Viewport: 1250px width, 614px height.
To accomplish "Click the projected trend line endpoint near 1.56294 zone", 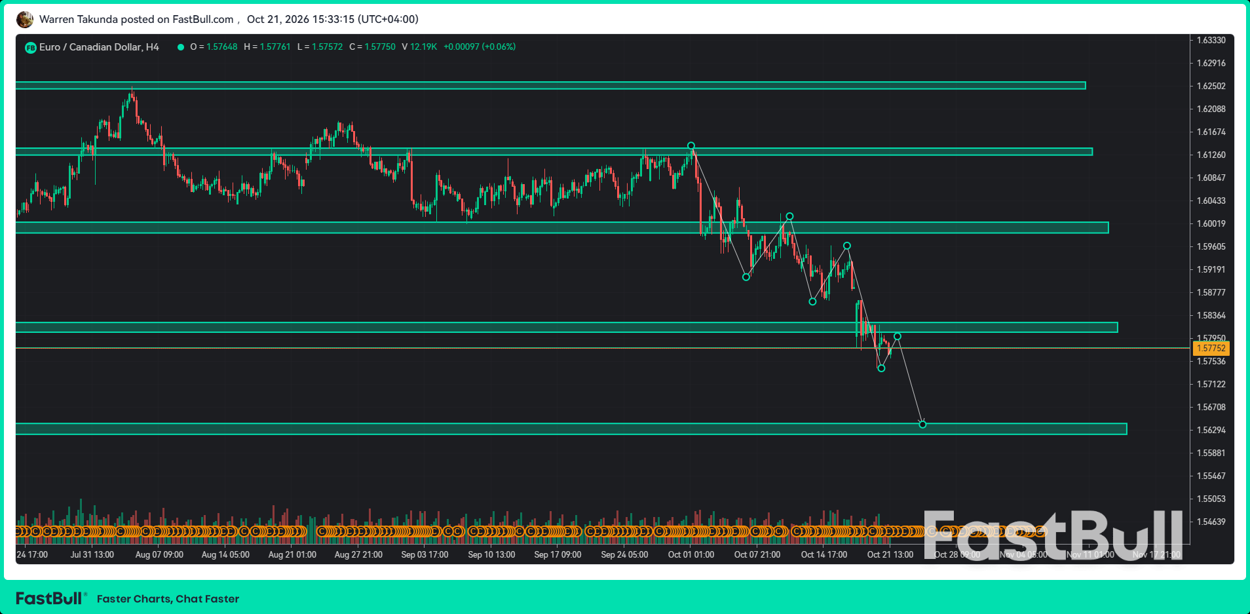I will [922, 425].
